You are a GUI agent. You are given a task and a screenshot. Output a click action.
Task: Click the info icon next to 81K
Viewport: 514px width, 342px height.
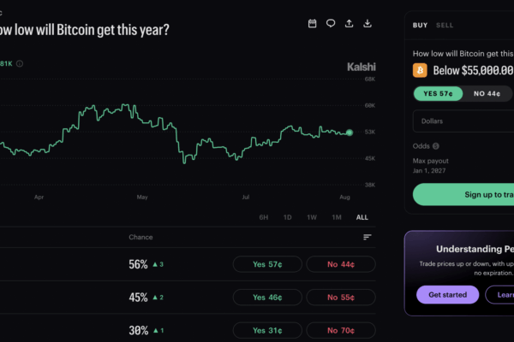pos(20,63)
